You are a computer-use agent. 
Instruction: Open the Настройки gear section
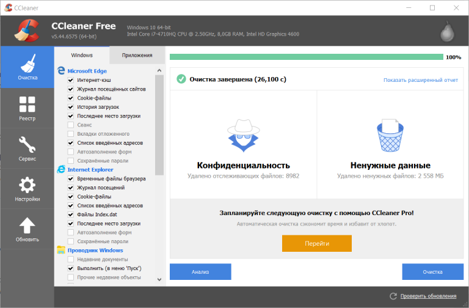[27, 189]
